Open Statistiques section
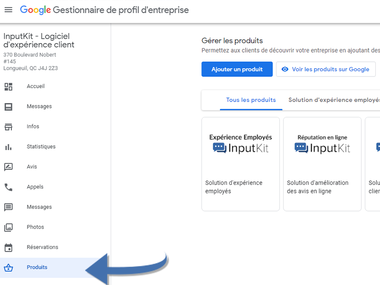 41,147
